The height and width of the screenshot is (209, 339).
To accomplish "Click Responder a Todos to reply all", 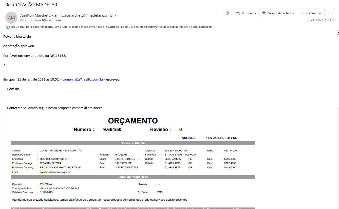I will click(x=278, y=13).
